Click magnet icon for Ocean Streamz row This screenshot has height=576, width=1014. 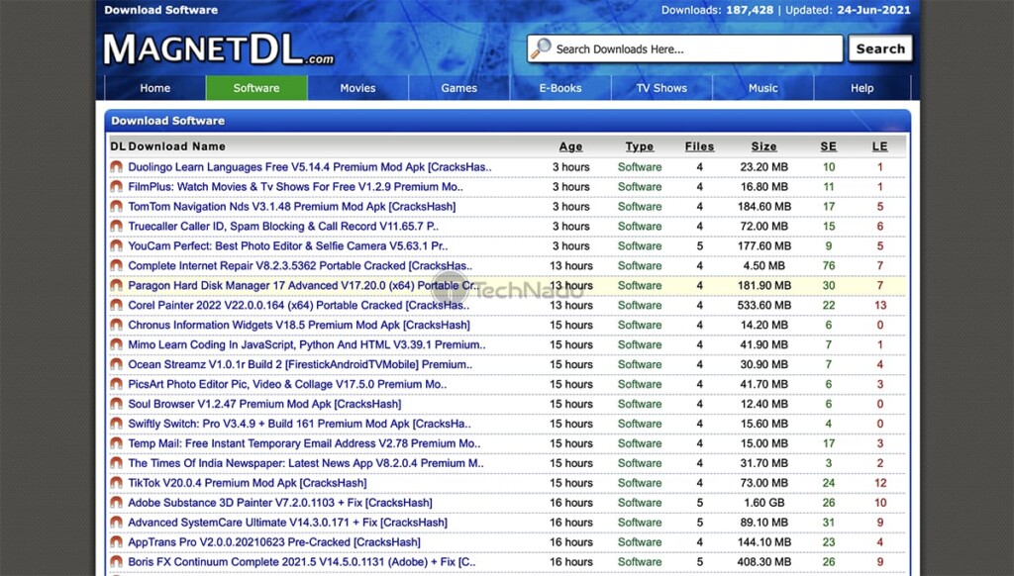coord(117,364)
